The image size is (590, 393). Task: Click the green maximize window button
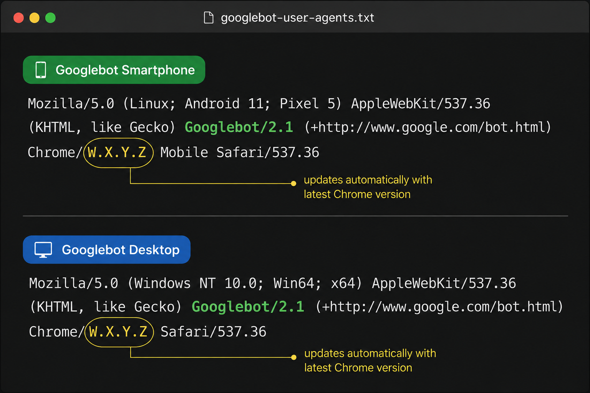tap(50, 18)
